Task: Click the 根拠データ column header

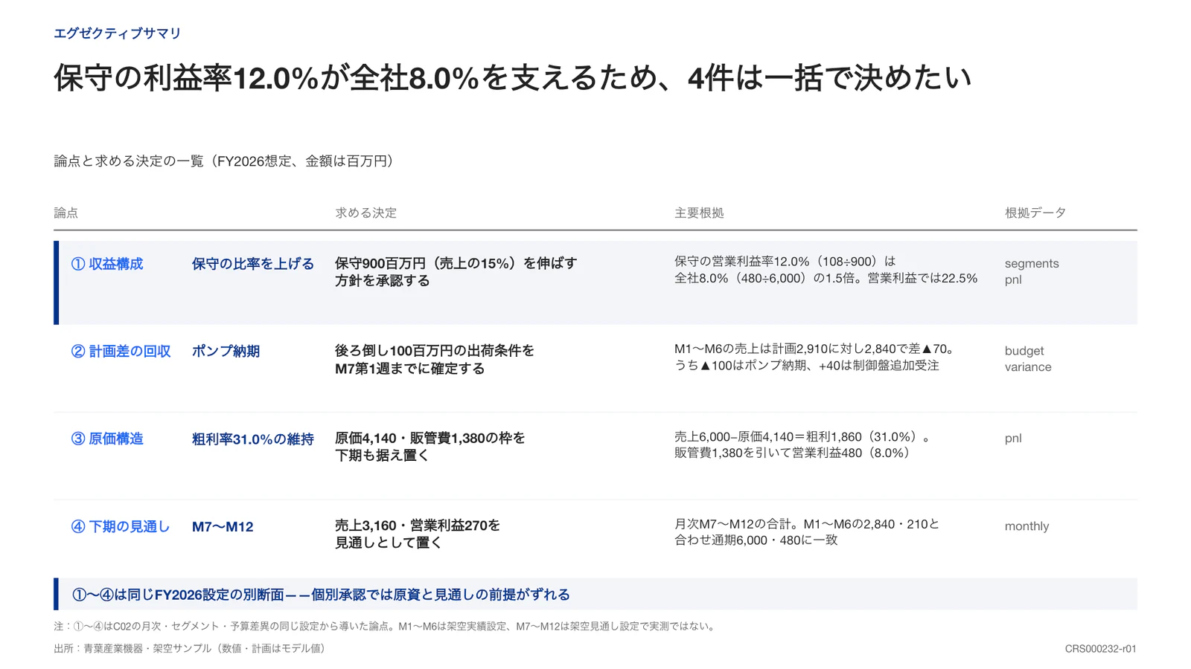Action: coord(1035,213)
